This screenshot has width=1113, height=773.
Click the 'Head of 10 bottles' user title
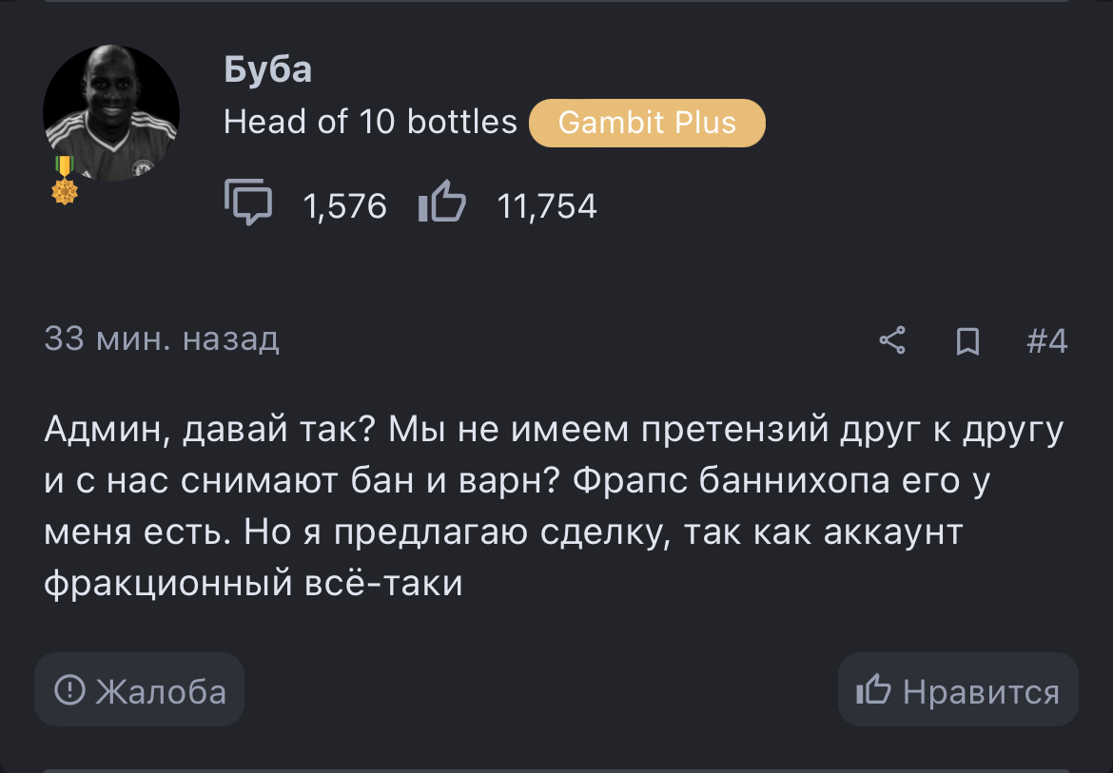(x=370, y=123)
